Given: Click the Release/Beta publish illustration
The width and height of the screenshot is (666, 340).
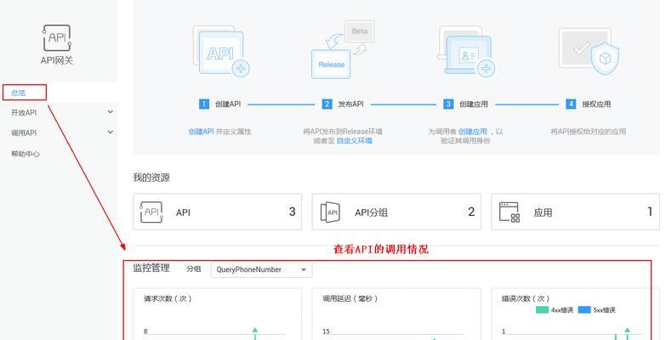Looking at the screenshot, I should point(343,49).
